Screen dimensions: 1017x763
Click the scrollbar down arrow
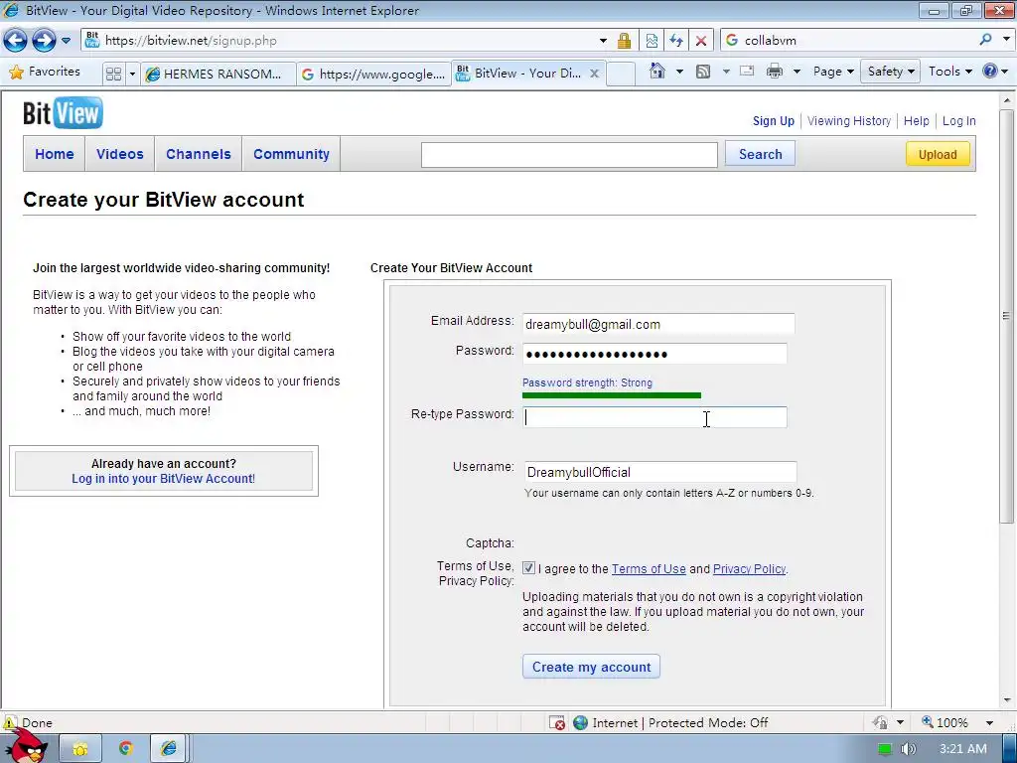[1007, 700]
